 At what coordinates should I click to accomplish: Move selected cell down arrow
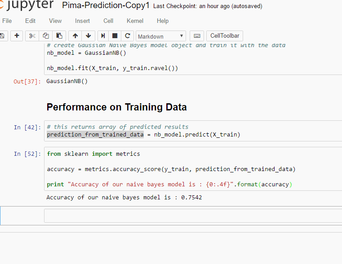click(88, 36)
